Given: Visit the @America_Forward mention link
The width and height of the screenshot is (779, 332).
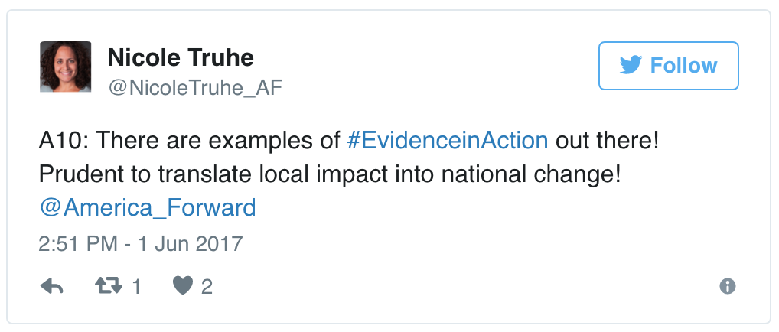Looking at the screenshot, I should (147, 207).
